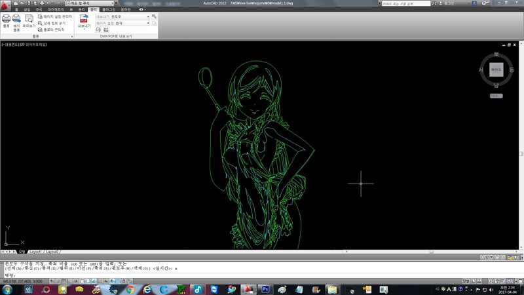Screen dimensions: 524x295
Task: Click the select-window icon beside export dropdown
Action: click(x=154, y=16)
